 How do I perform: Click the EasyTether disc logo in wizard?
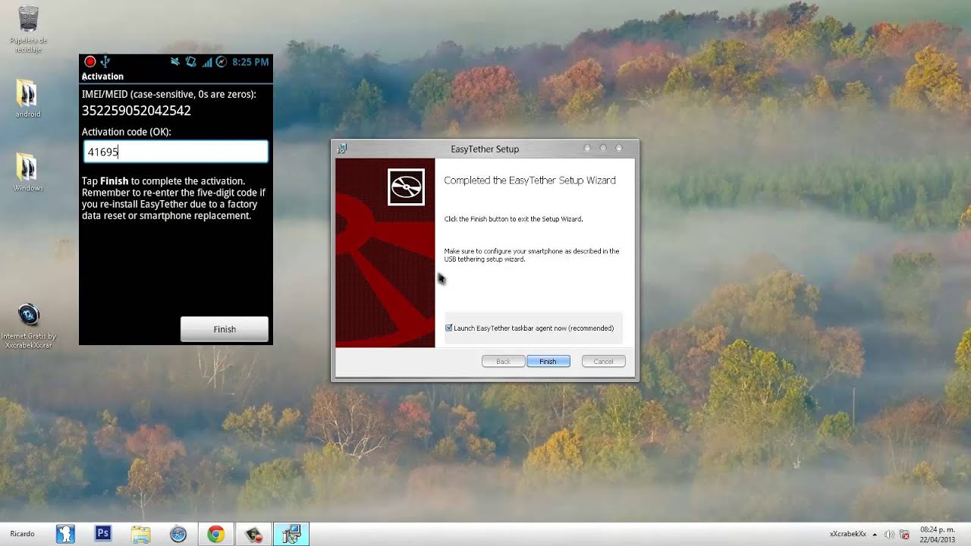[x=406, y=187]
